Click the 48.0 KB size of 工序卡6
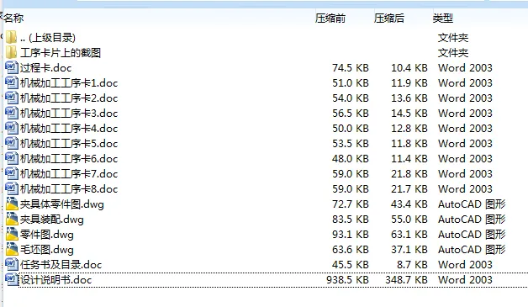This screenshot has height=307, width=528. point(351,158)
